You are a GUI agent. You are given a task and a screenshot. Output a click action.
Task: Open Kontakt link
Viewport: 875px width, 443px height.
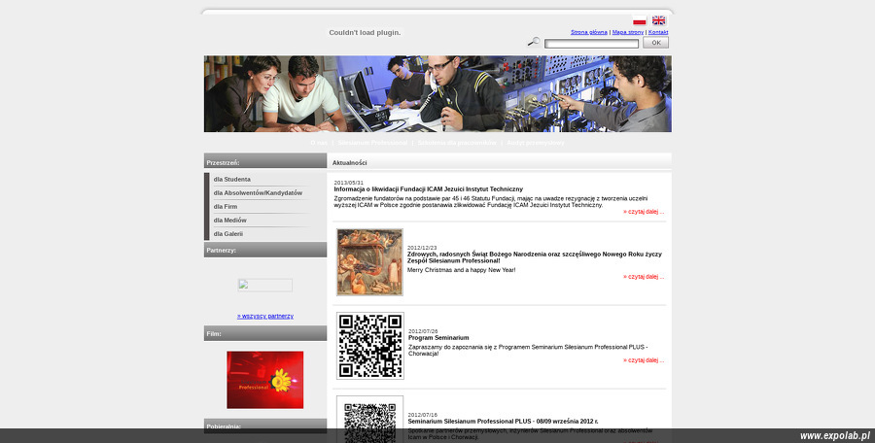(x=658, y=32)
